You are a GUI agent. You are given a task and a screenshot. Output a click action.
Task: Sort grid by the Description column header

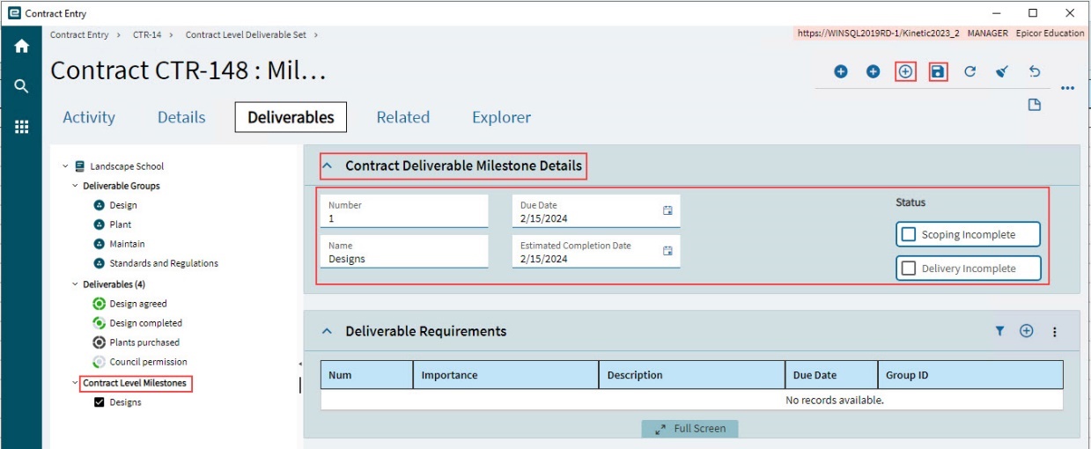click(691, 375)
